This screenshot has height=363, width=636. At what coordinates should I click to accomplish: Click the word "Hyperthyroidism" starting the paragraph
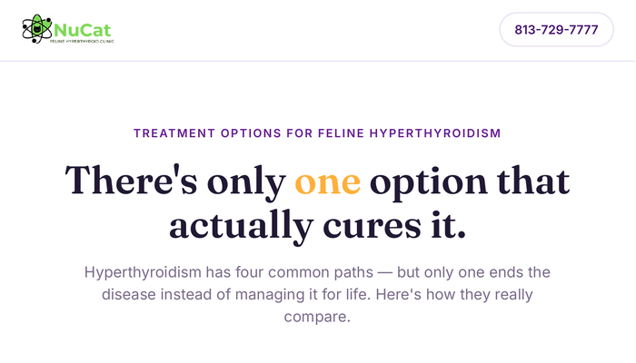[143, 272]
